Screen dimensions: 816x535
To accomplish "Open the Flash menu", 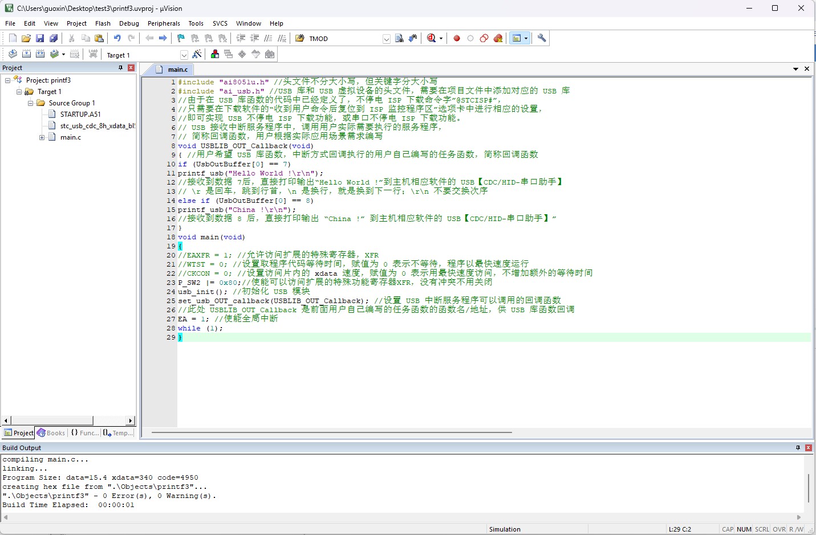I will tap(103, 23).
